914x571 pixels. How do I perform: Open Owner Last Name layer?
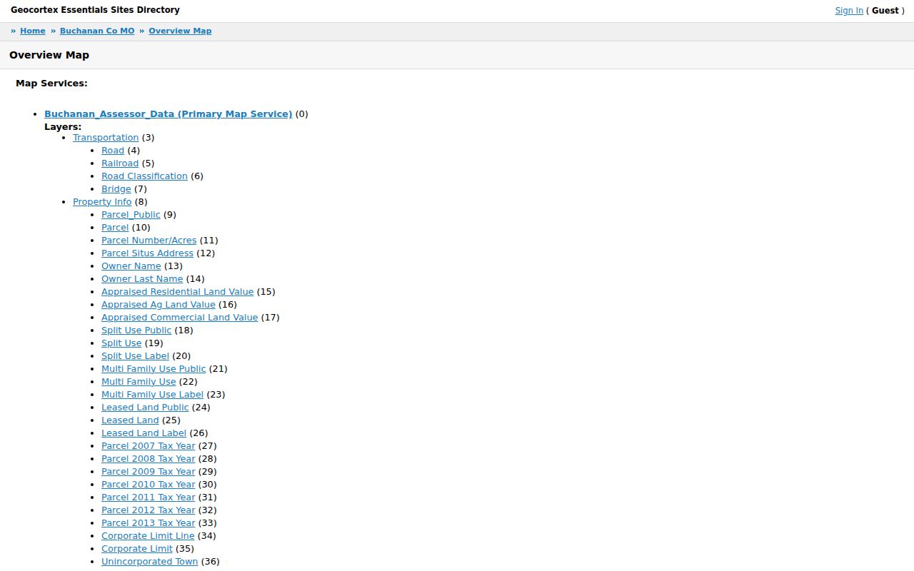pos(142,279)
